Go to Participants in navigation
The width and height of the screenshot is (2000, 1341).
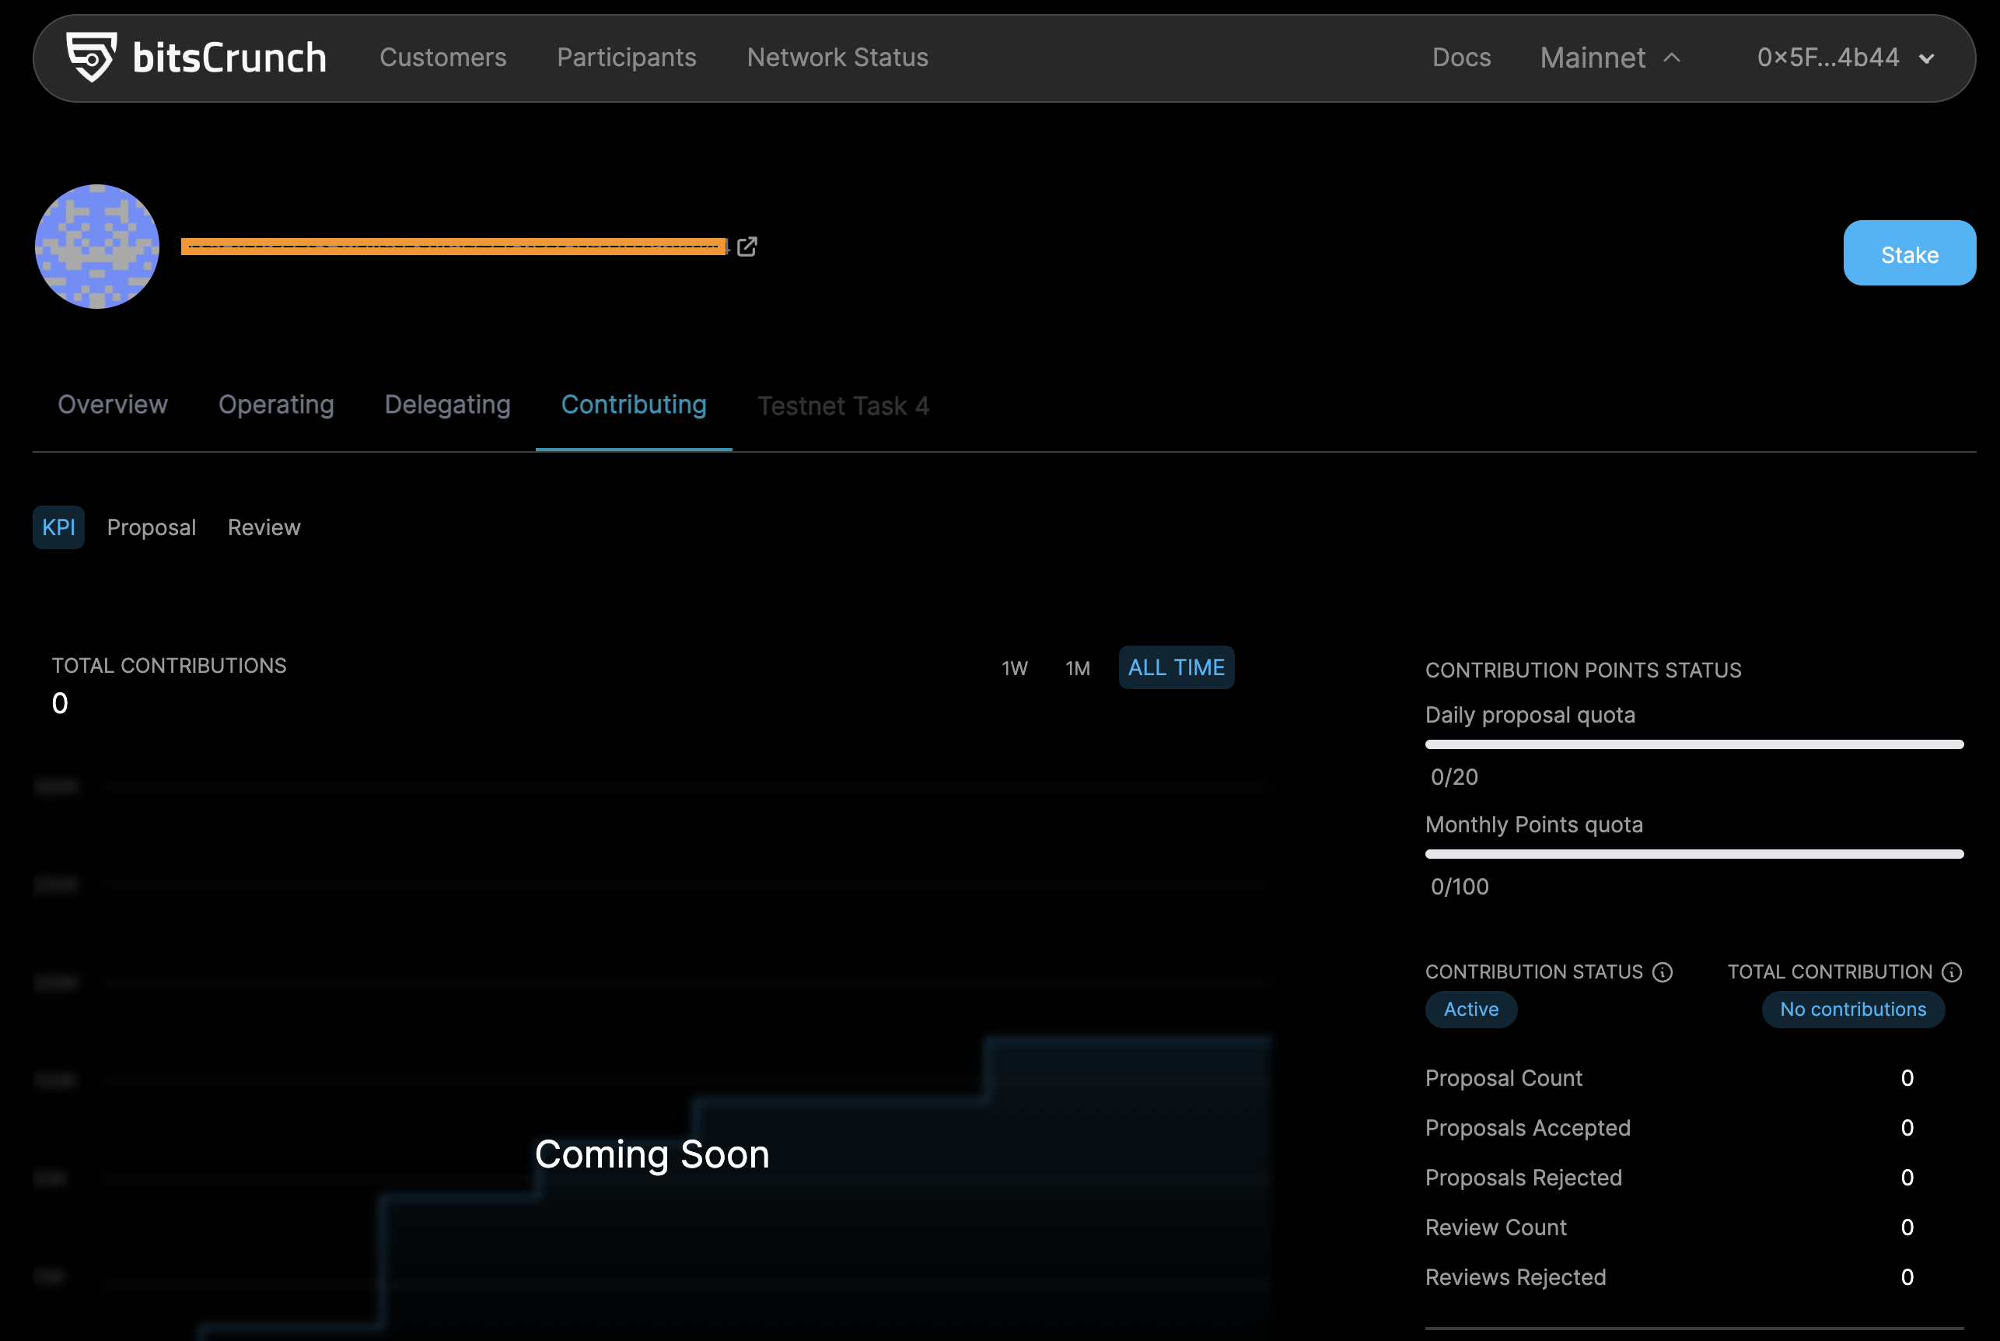click(x=627, y=58)
